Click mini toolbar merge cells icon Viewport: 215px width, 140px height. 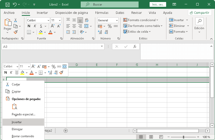pyautogui.click(x=64, y=66)
